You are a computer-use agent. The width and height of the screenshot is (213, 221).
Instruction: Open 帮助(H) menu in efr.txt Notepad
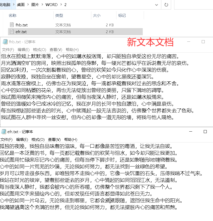point(70,140)
